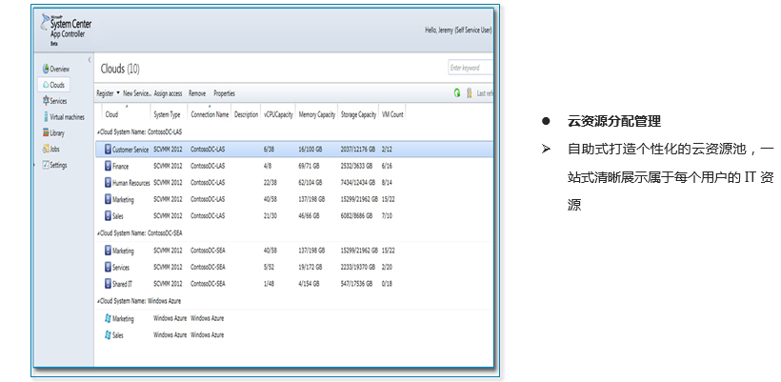The width and height of the screenshot is (781, 382).
Task: Click the Shared IT cloud icon
Action: coord(108,284)
